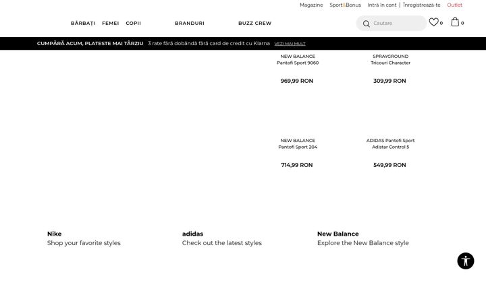Open the New Balance brand section heading
The height and width of the screenshot is (303, 486).
pyautogui.click(x=338, y=234)
